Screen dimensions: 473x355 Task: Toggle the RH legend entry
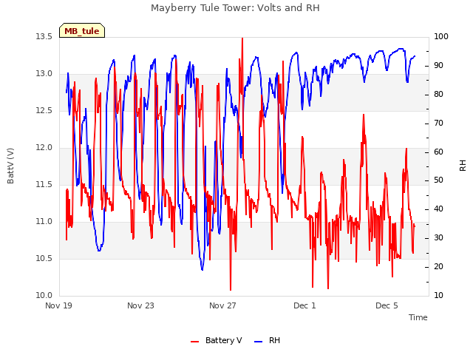tap(268, 340)
